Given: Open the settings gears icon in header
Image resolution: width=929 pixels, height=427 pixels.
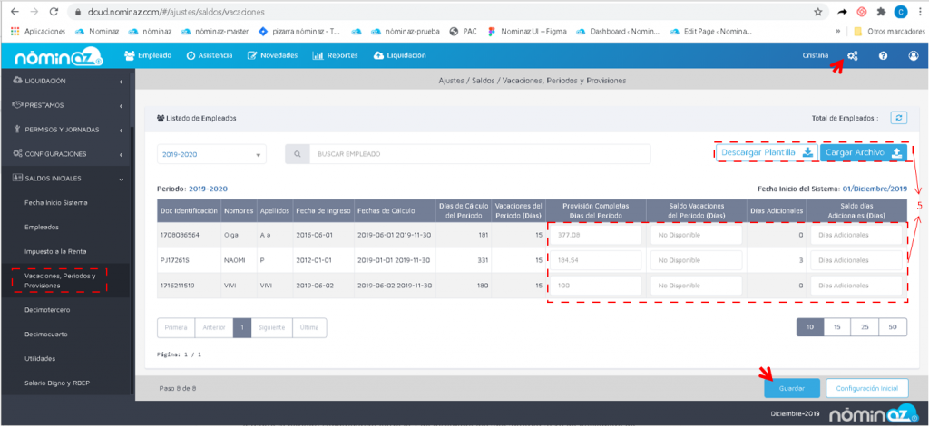Looking at the screenshot, I should click(853, 56).
